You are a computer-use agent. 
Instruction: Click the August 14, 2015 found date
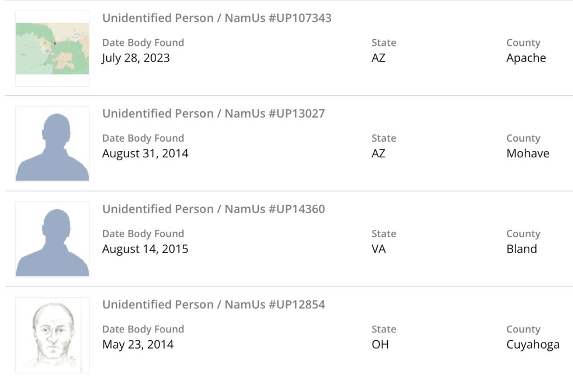point(145,249)
